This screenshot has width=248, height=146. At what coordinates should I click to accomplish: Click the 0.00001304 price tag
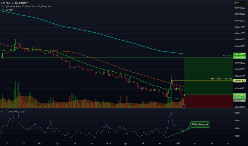coord(239,81)
